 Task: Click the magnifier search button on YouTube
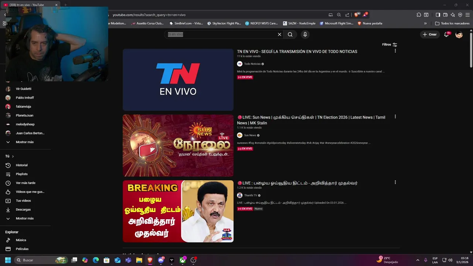[x=290, y=34]
